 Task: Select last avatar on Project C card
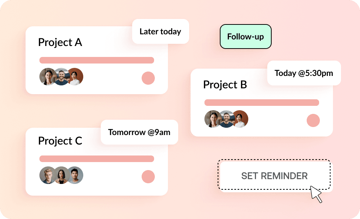click(x=76, y=175)
